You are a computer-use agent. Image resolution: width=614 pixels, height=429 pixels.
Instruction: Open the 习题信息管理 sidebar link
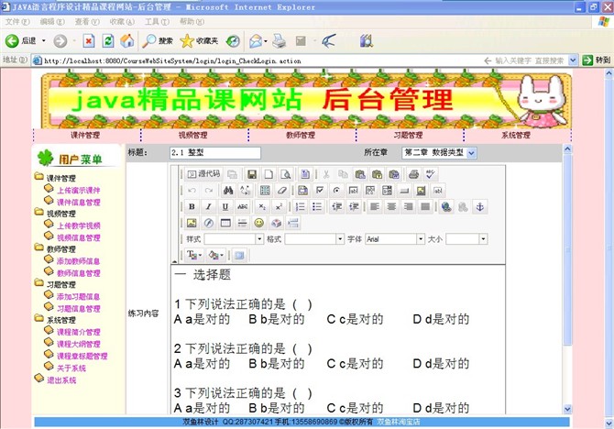click(78, 309)
